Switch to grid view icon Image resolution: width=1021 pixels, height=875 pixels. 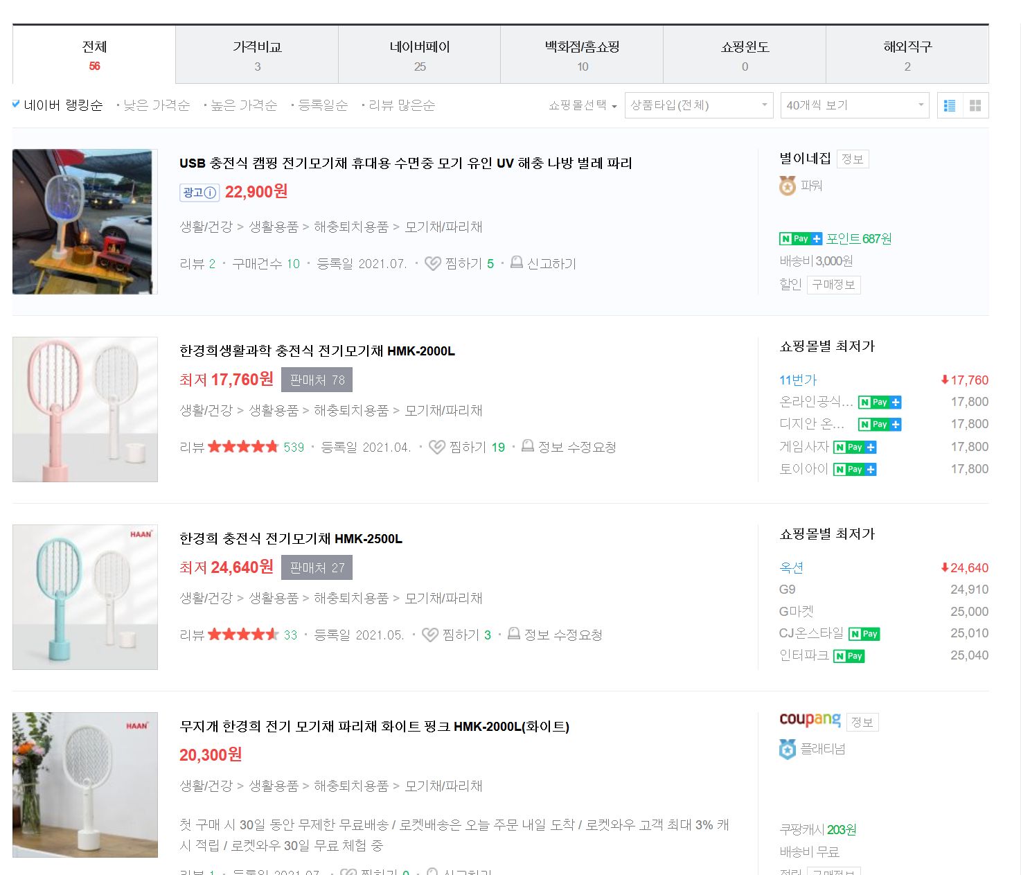point(975,105)
